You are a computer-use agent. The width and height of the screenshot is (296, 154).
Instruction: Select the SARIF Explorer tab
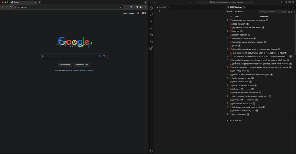click(x=236, y=7)
